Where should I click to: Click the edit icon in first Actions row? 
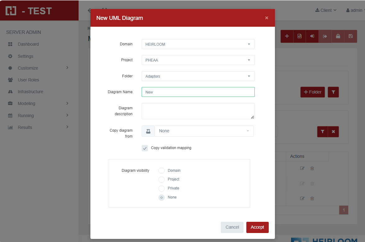pyautogui.click(x=302, y=168)
